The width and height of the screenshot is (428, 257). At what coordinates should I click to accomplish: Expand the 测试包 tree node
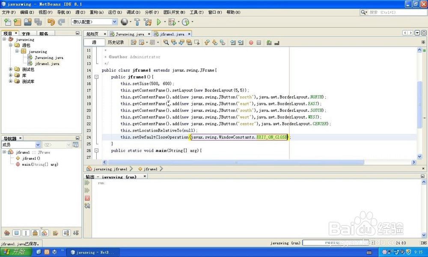click(10, 69)
